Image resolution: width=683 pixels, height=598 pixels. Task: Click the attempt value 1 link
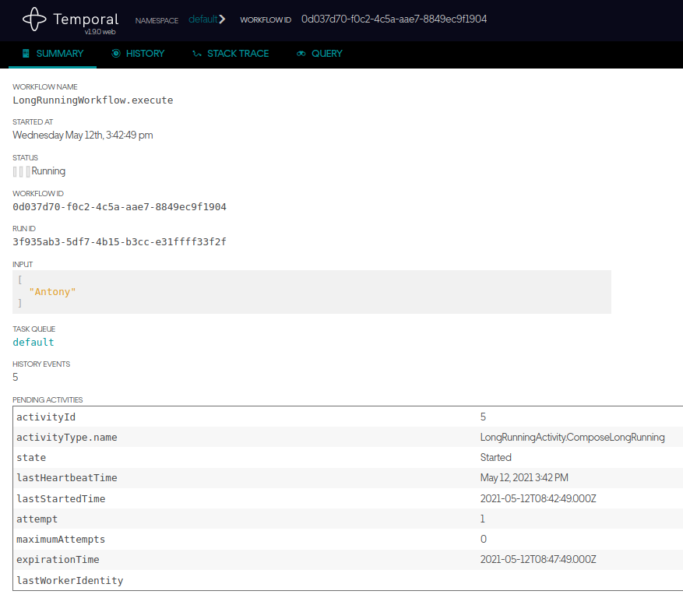click(x=483, y=519)
